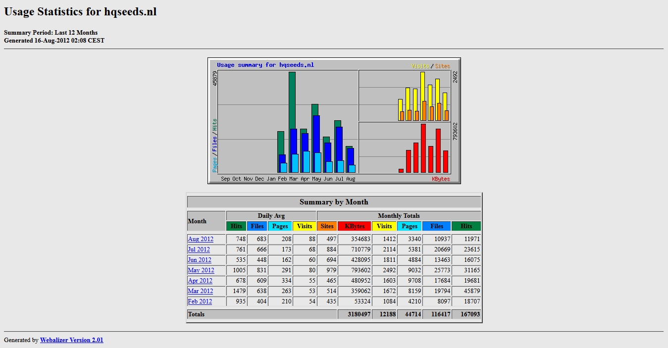Screen dimensions: 668x348
Task: Click the tallest red KBytes bar in chart
Action: (x=423, y=148)
